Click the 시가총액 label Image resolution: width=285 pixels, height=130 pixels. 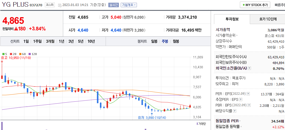223,29
